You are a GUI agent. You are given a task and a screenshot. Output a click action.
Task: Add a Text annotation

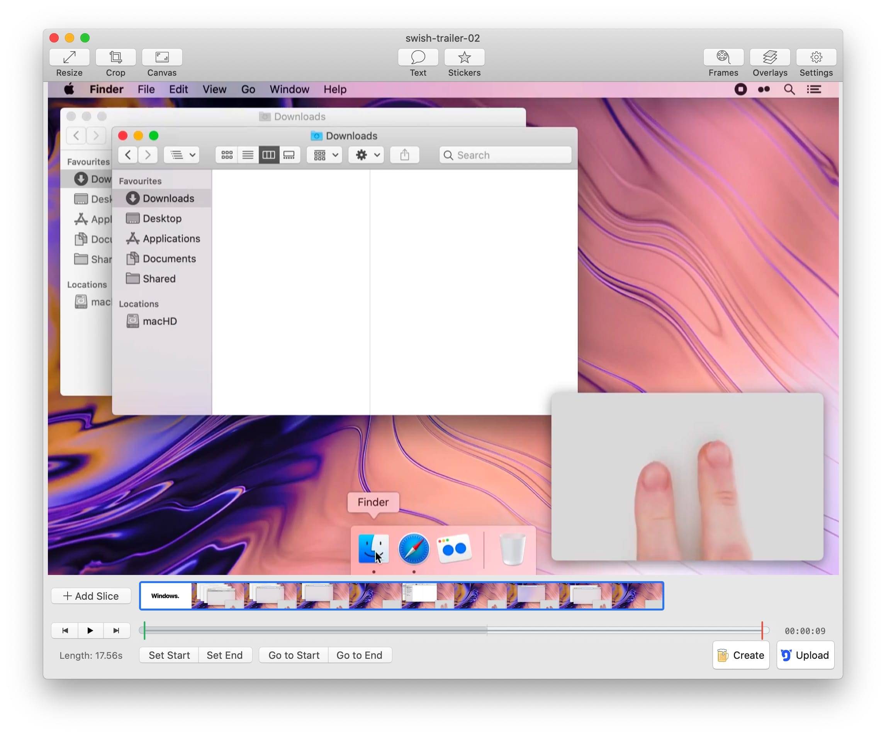[x=418, y=58]
